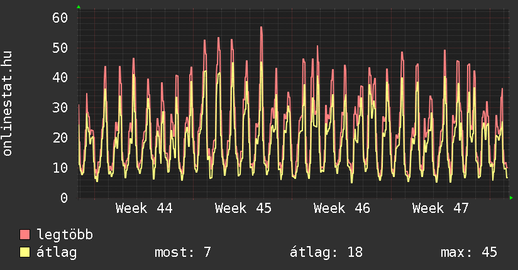
Task: Click the green arrow atop the y-axis
Action: click(x=79, y=7)
